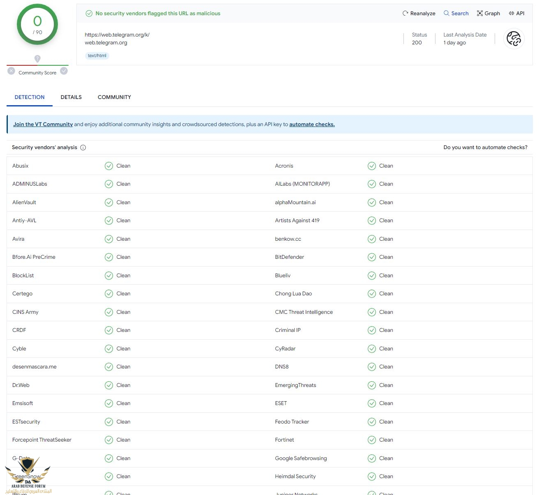Screen dimensions: 553x495
Task: Click the 0/90 detection score circle
Action: pos(37,25)
